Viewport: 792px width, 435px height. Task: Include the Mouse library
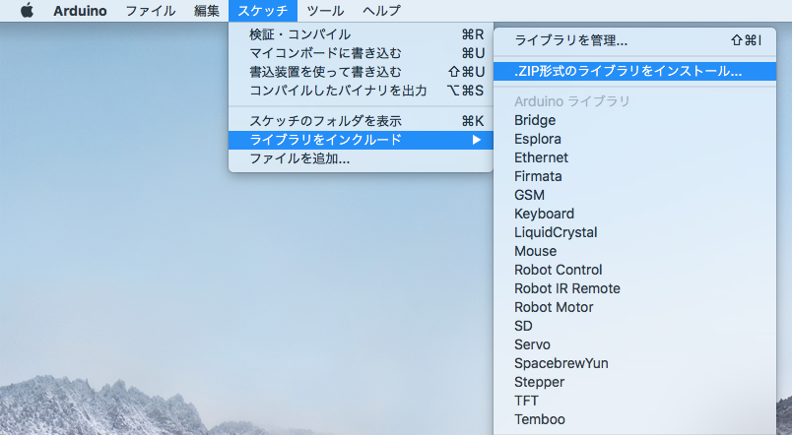coord(635,251)
